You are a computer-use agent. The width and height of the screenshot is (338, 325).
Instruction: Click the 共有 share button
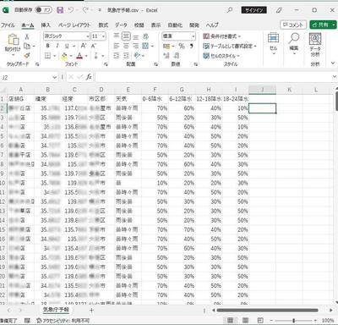coord(323,25)
